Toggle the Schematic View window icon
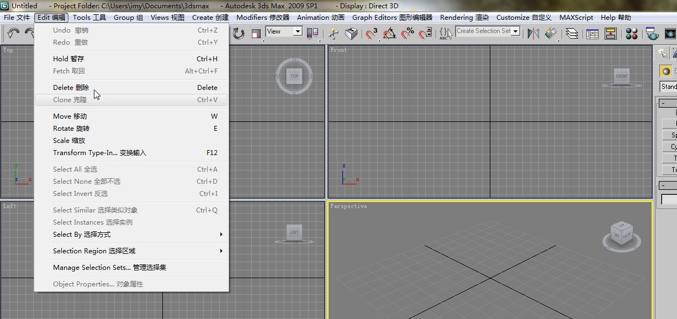Screen dimensions: 677x319 611,33
